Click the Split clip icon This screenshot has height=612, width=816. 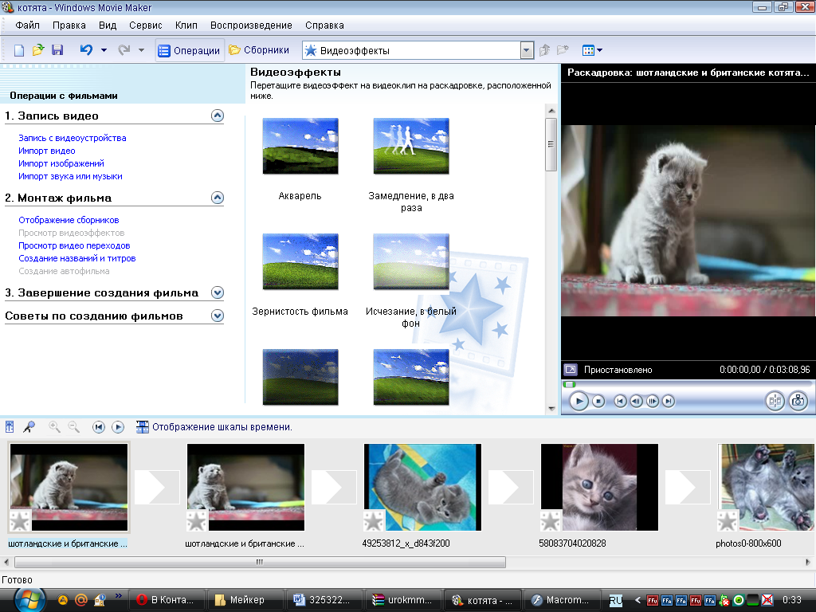775,401
